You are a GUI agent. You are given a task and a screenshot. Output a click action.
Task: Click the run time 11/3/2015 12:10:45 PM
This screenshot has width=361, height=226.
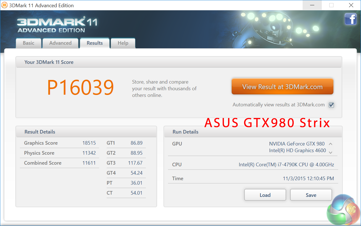308,179
